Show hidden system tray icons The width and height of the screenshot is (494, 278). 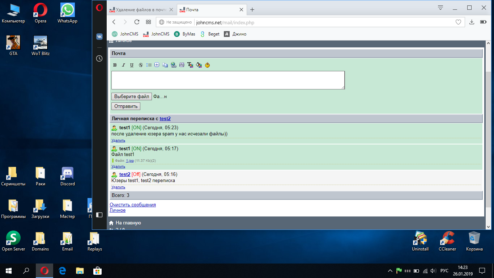(390, 271)
